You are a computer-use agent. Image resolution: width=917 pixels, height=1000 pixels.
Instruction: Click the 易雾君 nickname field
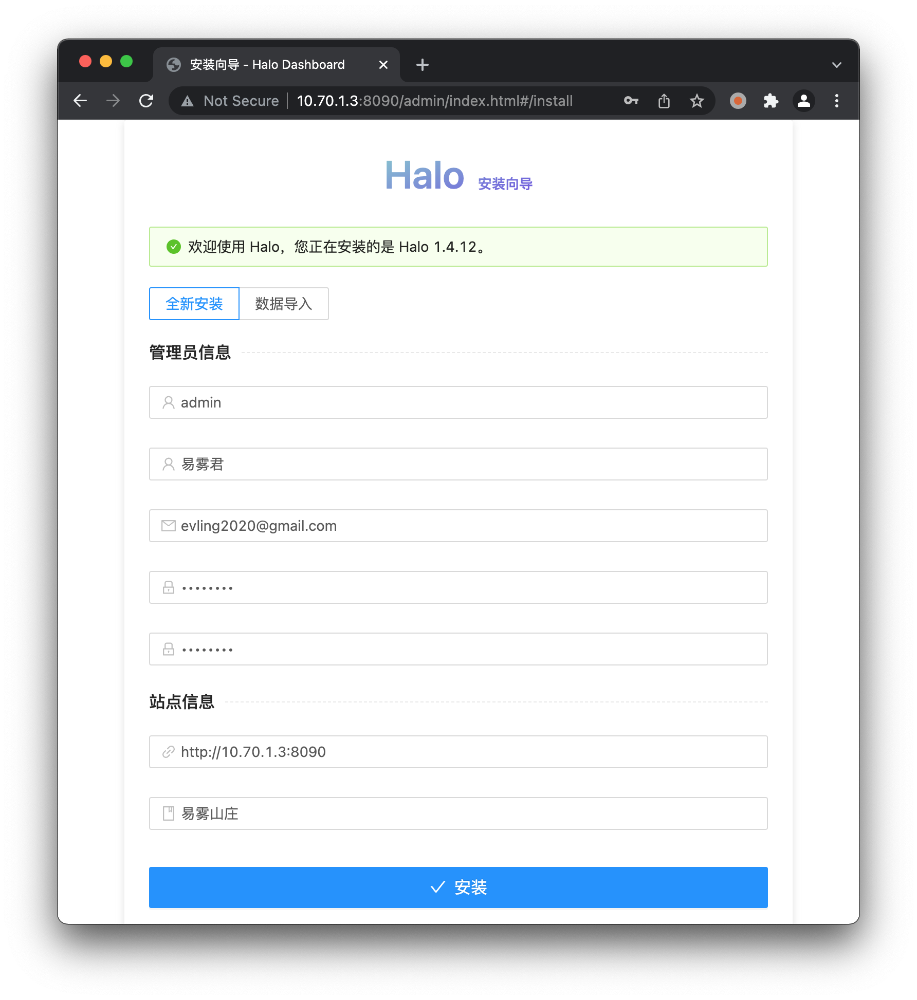458,464
